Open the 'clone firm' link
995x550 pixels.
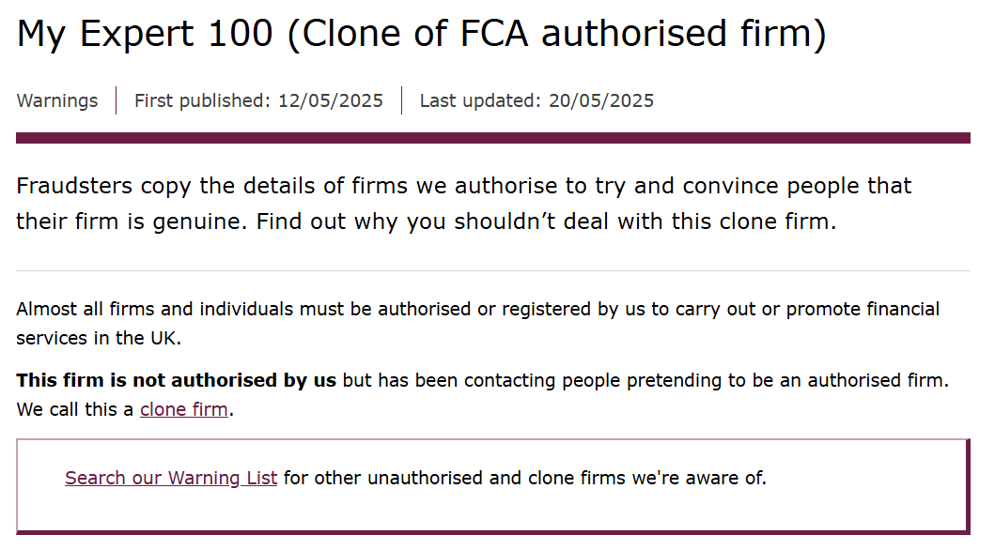(x=183, y=409)
